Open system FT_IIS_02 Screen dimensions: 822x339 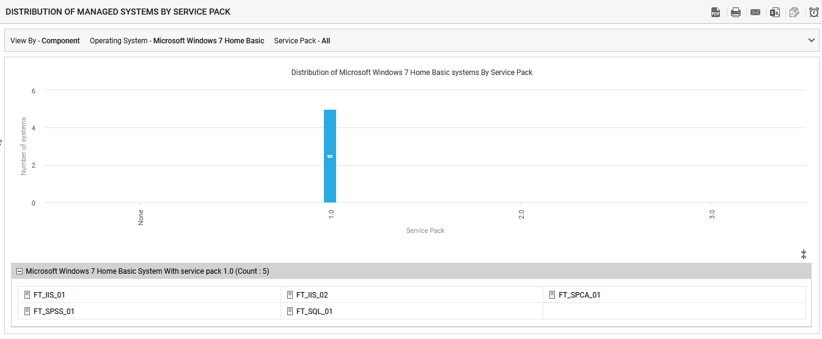(312, 295)
